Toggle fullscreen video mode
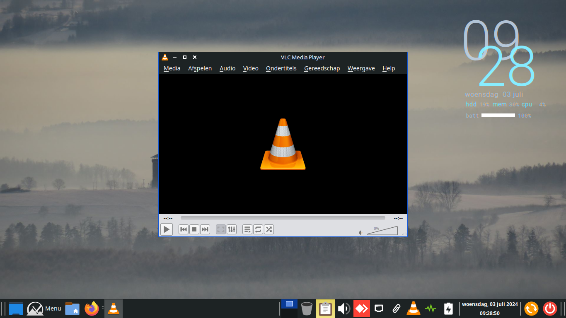This screenshot has width=566, height=318. tap(221, 229)
